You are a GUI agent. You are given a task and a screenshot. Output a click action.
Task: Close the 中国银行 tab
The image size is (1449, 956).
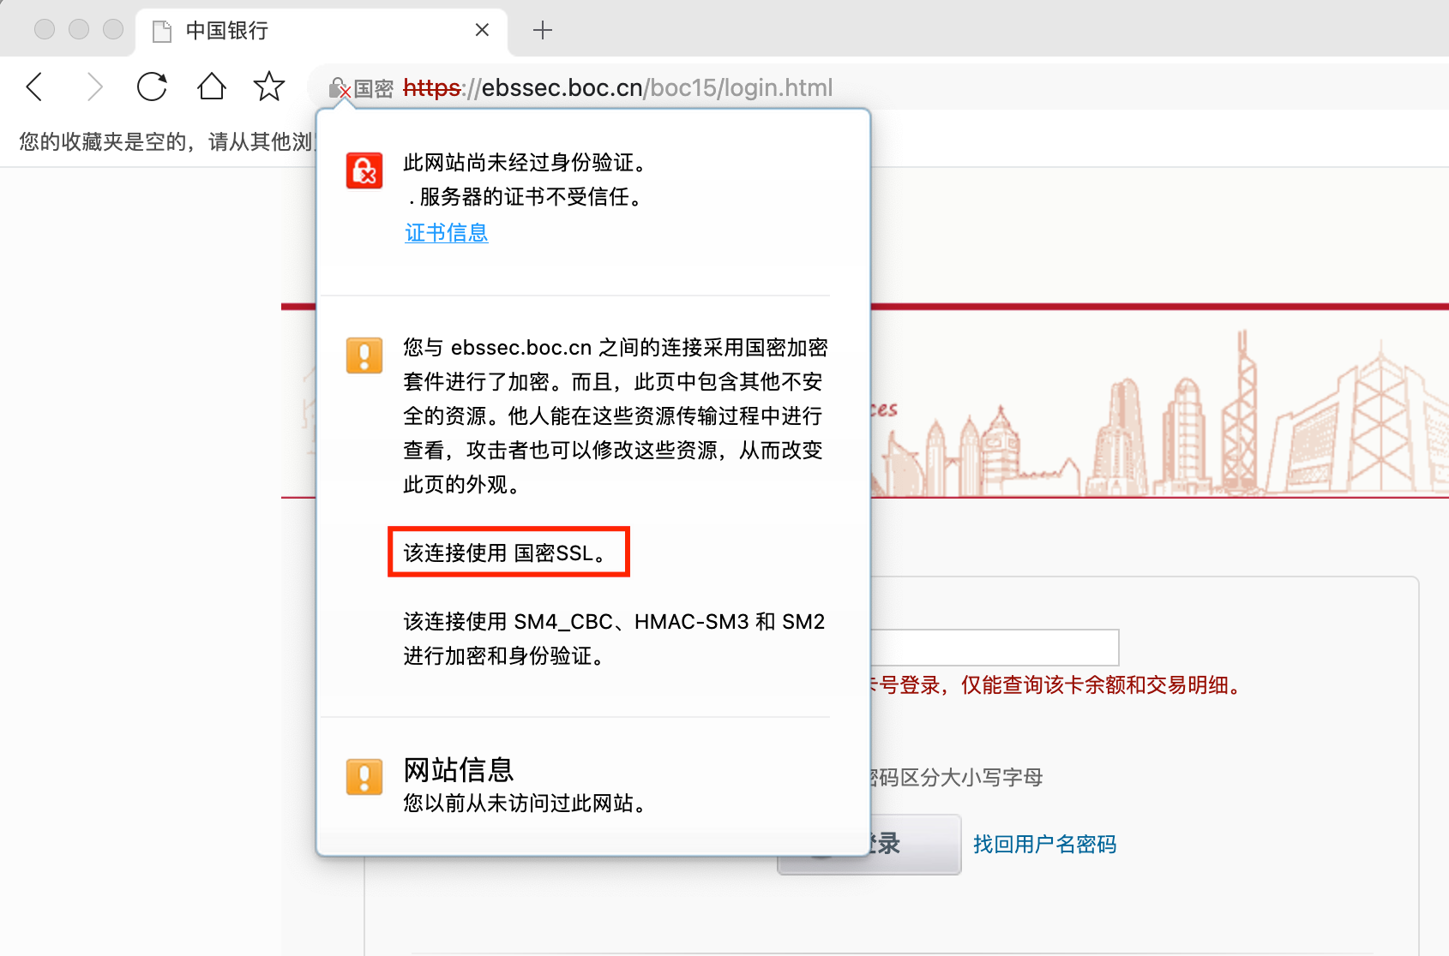coord(482,30)
